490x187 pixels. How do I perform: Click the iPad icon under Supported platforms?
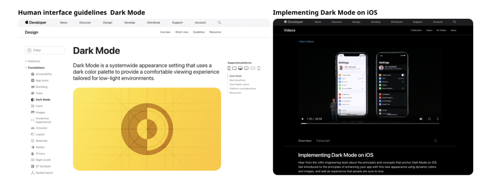click(x=234, y=68)
